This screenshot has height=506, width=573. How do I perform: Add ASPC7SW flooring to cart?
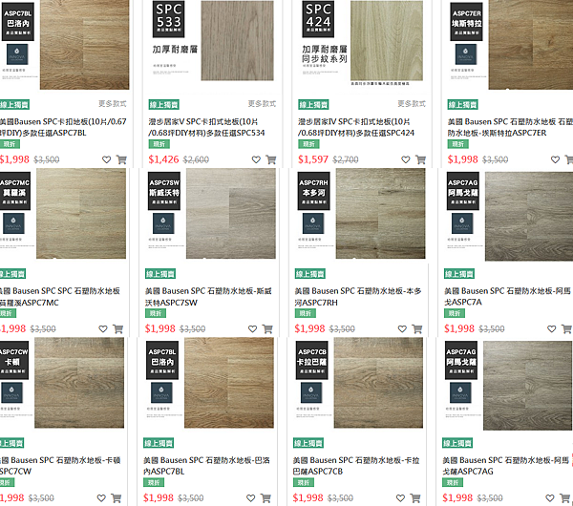click(267, 328)
